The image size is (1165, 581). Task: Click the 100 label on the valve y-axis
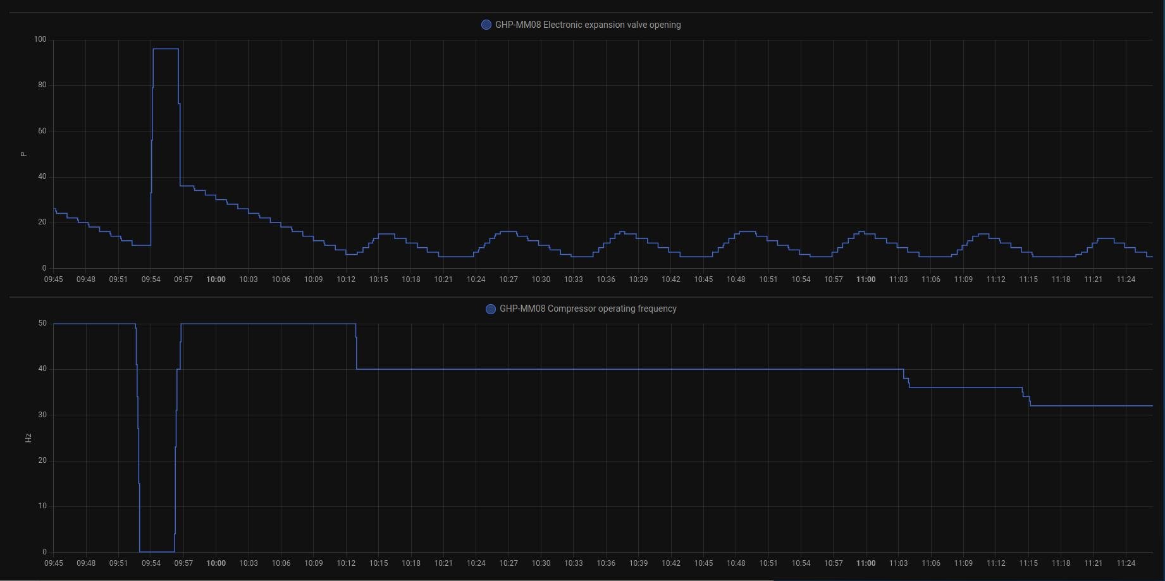point(40,39)
